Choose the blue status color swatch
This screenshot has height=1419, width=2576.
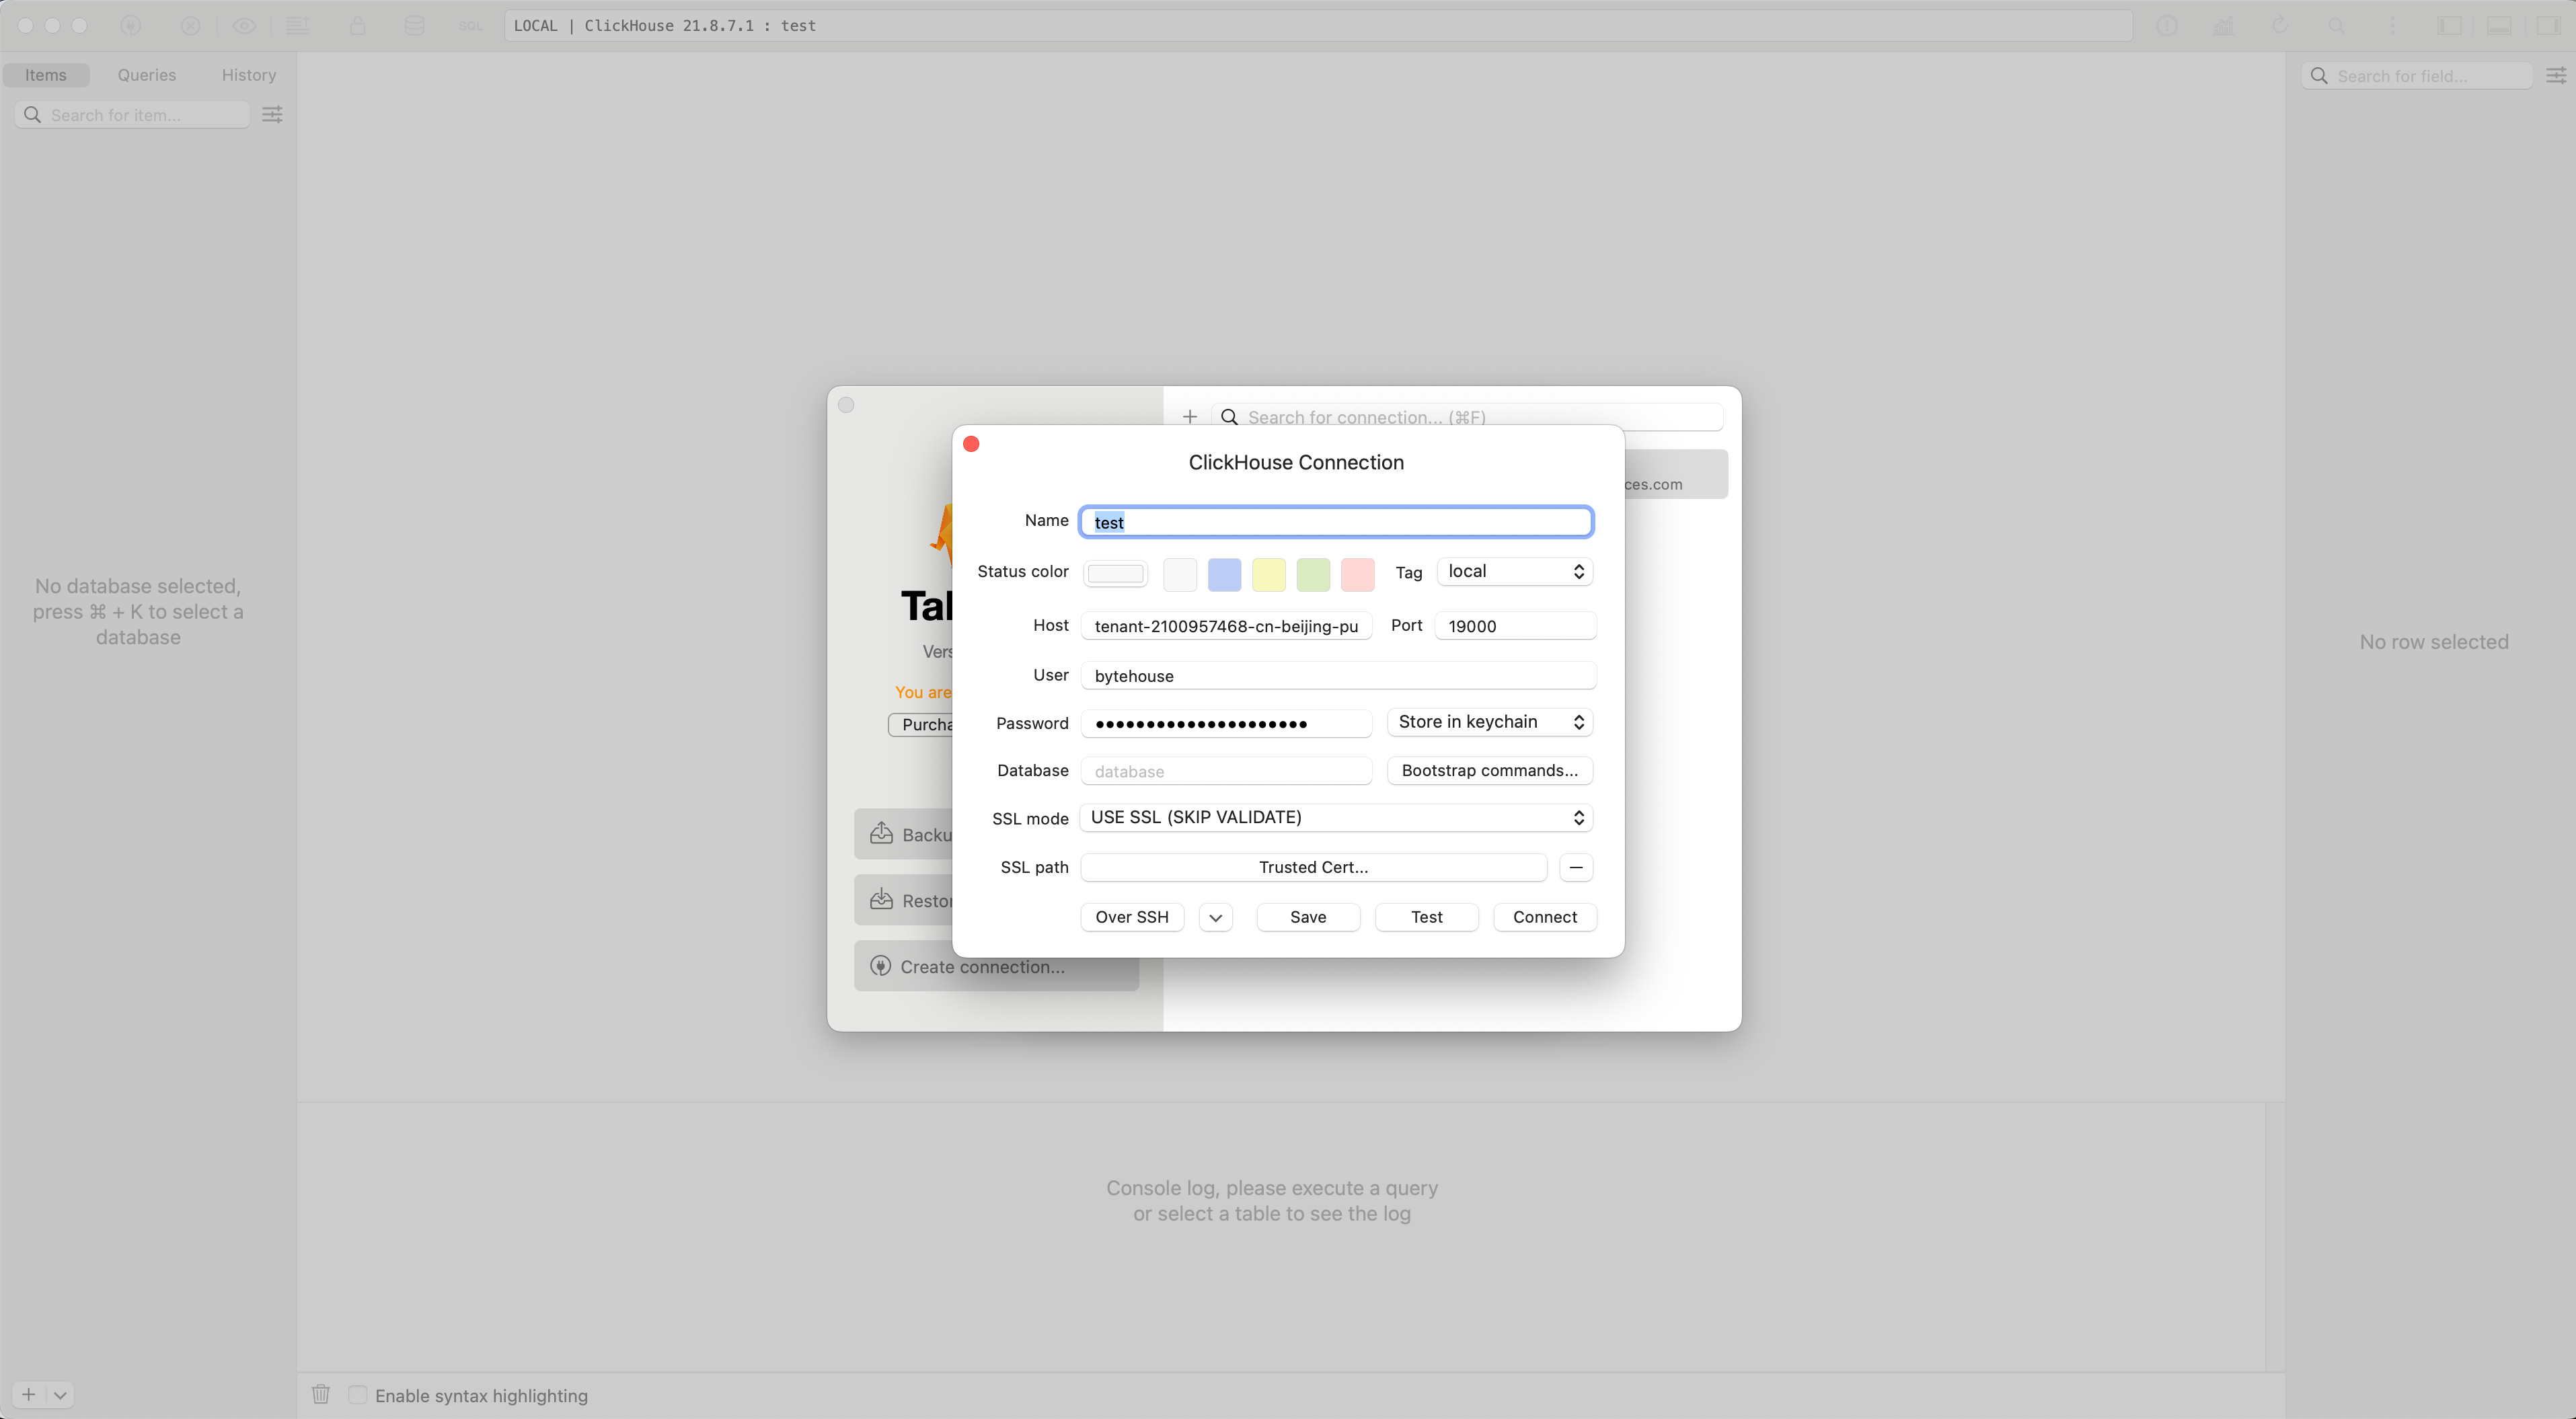pyautogui.click(x=1224, y=574)
